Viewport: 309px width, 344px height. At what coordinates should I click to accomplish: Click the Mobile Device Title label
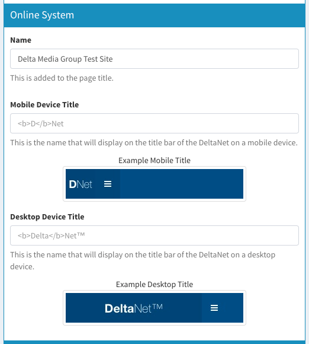pyautogui.click(x=44, y=104)
